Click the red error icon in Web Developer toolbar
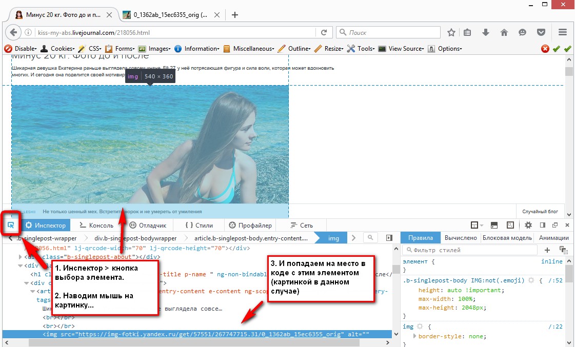 [545, 49]
